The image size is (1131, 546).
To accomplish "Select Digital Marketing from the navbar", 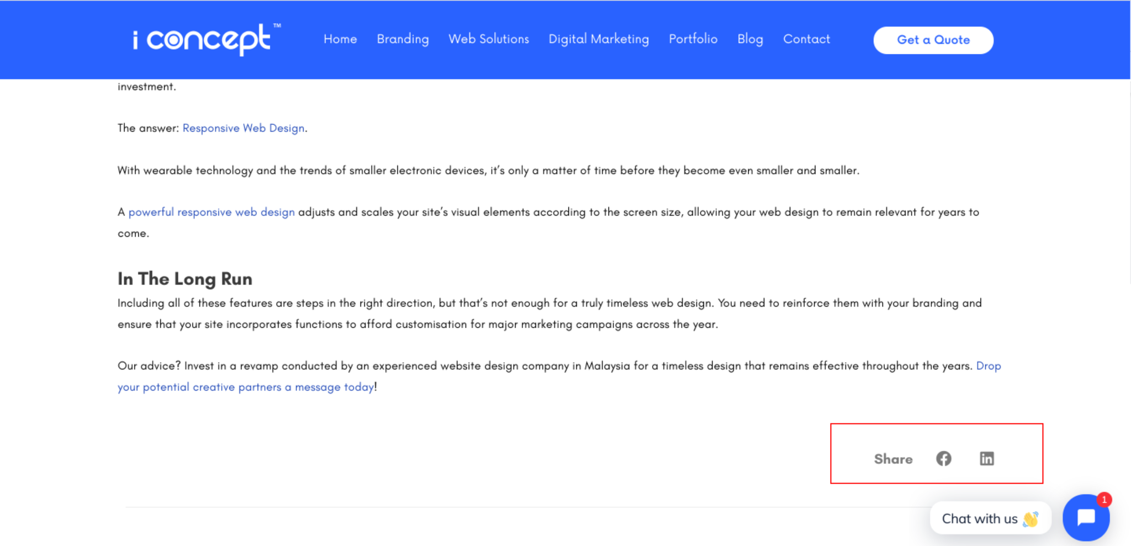I will (x=599, y=39).
